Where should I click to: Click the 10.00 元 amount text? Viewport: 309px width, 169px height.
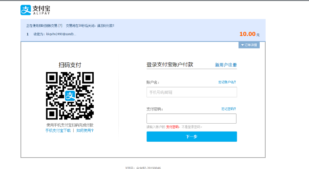coord(250,34)
